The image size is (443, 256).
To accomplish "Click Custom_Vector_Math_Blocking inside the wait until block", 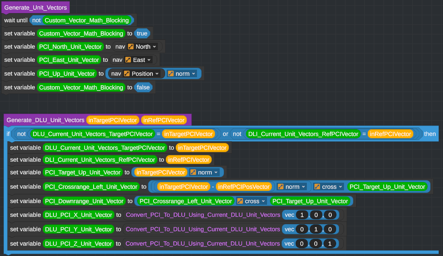I will click(87, 20).
